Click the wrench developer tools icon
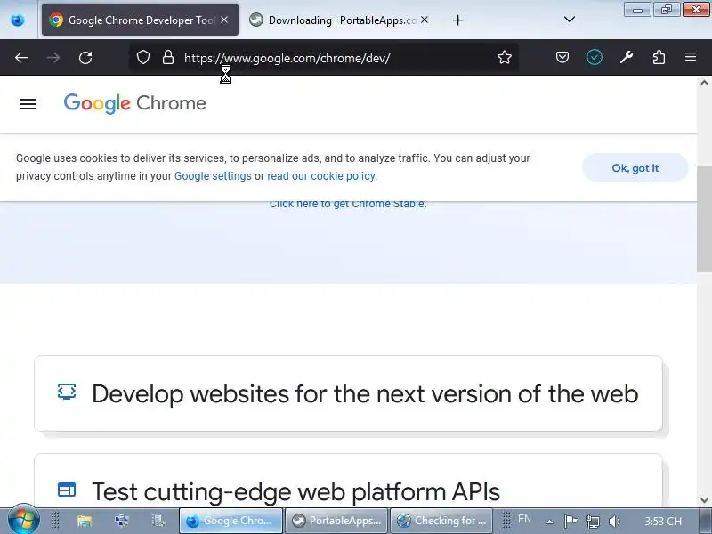712x534 pixels. coord(627,58)
